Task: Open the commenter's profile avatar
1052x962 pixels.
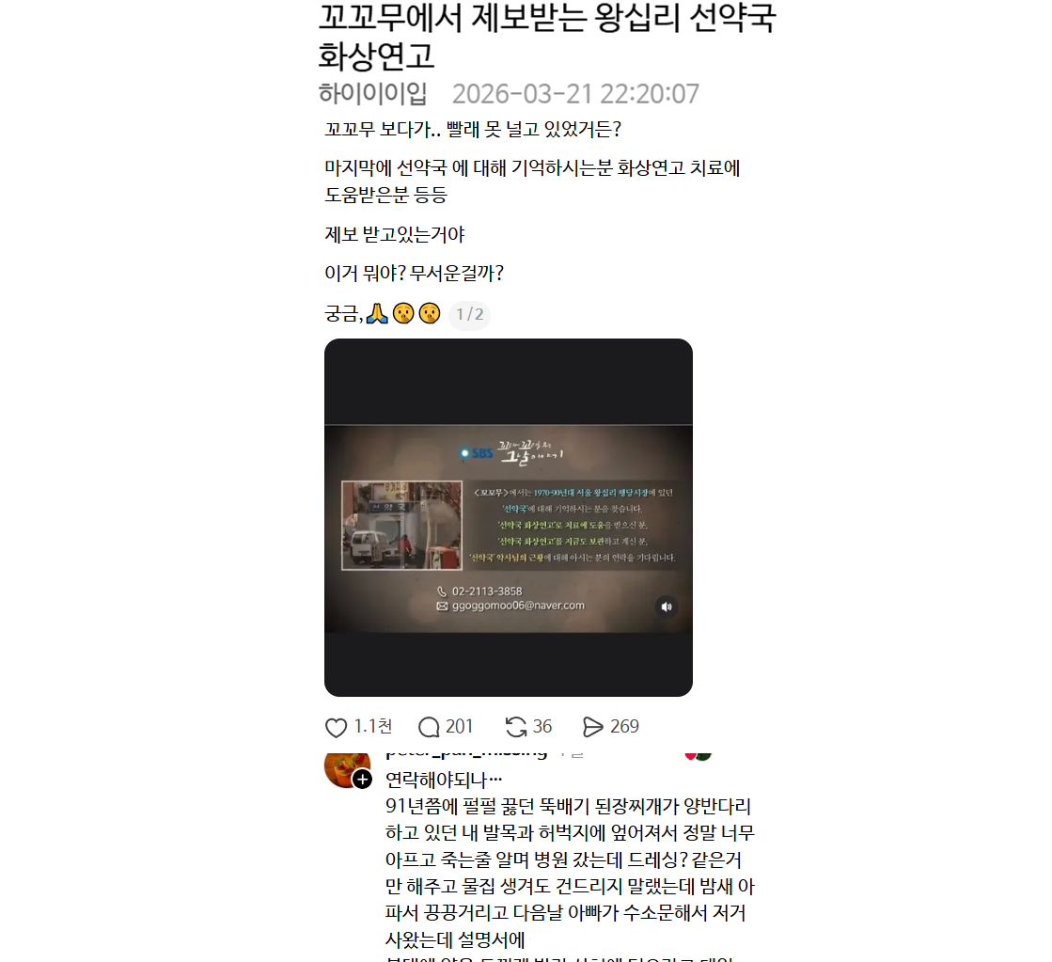Action: click(x=347, y=770)
